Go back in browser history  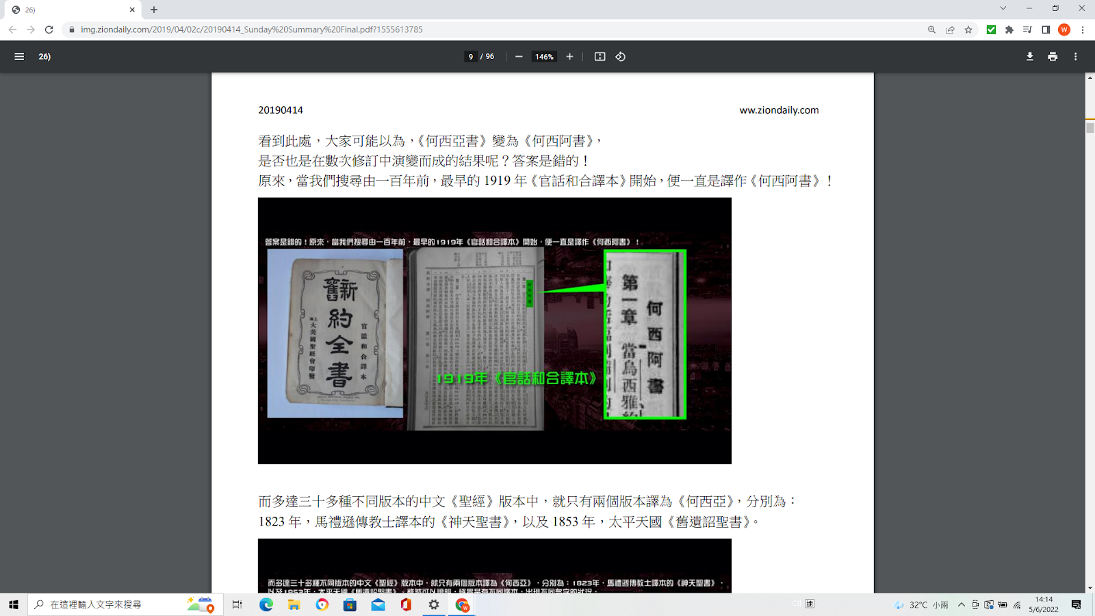pyautogui.click(x=12, y=29)
